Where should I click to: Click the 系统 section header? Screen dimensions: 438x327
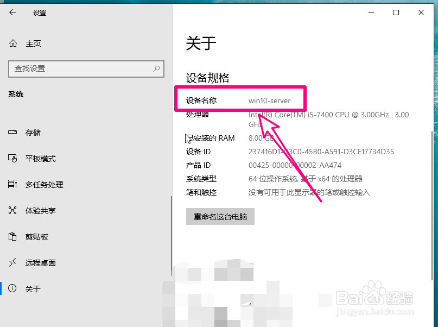[x=15, y=94]
